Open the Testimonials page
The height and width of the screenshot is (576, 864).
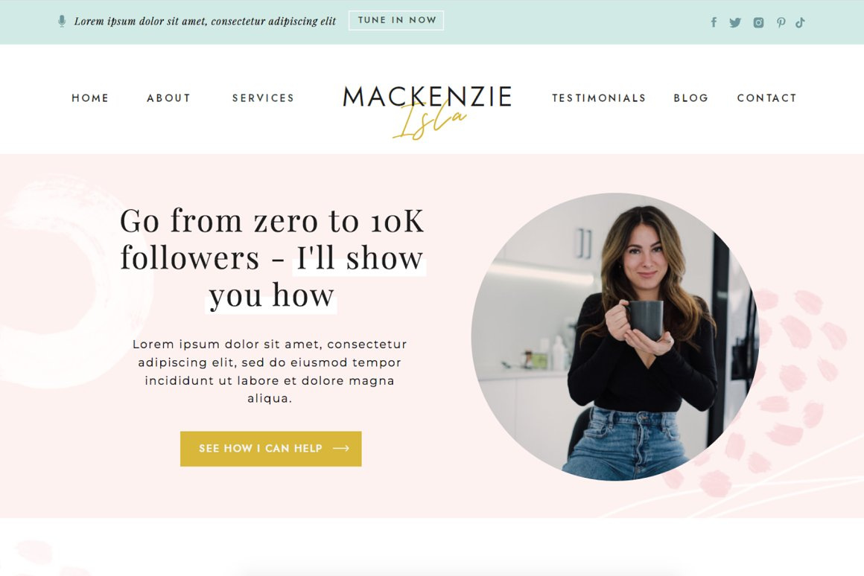pos(599,98)
